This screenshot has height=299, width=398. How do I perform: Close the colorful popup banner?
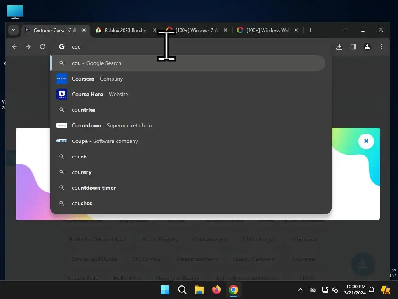366,141
